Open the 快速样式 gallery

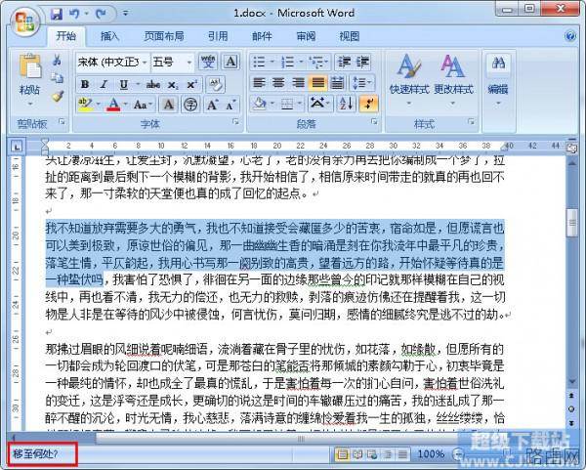[x=409, y=80]
